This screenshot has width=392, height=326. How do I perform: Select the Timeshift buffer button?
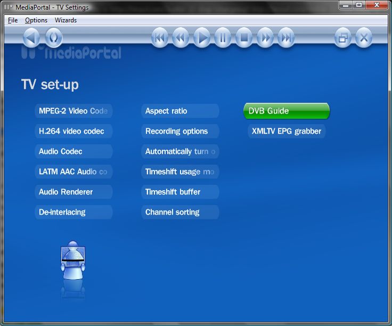click(x=180, y=192)
